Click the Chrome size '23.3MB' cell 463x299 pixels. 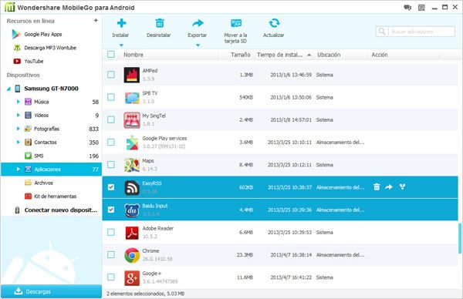245,255
